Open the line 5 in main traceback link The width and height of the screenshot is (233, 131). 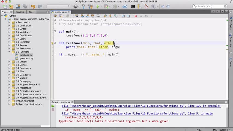coord(137,114)
